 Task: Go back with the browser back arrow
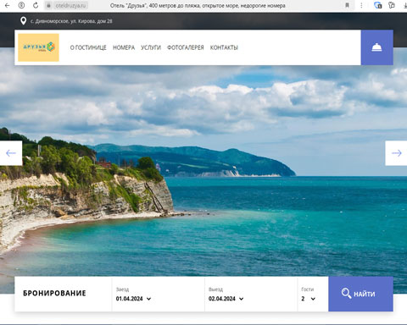8,5
